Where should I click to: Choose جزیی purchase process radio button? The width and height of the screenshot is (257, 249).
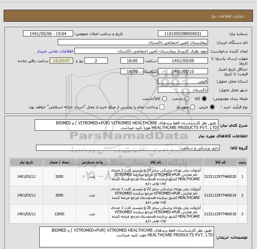tap(212, 107)
